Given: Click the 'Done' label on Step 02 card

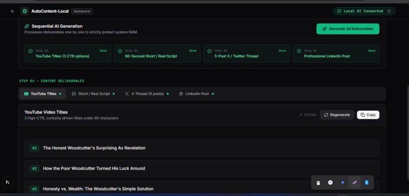Looking at the screenshot, I should point(193,51).
